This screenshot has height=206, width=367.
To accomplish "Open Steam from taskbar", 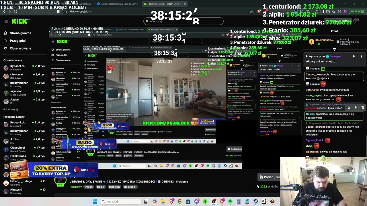I will 255,201.
